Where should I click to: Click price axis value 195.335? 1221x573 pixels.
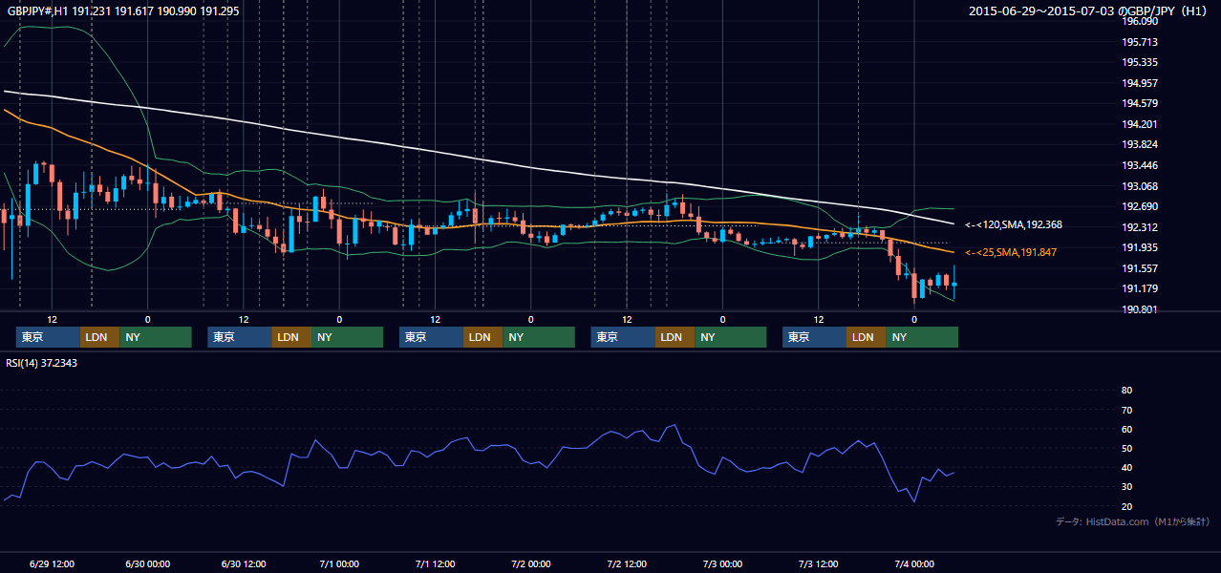click(1140, 62)
